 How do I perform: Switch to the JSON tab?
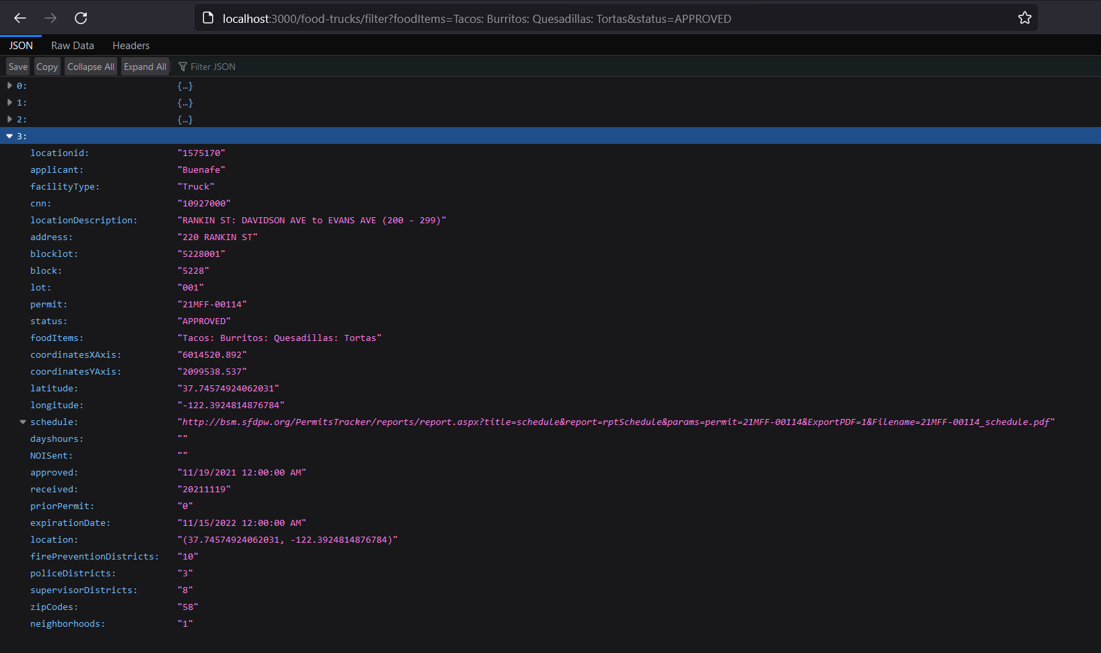(x=21, y=46)
